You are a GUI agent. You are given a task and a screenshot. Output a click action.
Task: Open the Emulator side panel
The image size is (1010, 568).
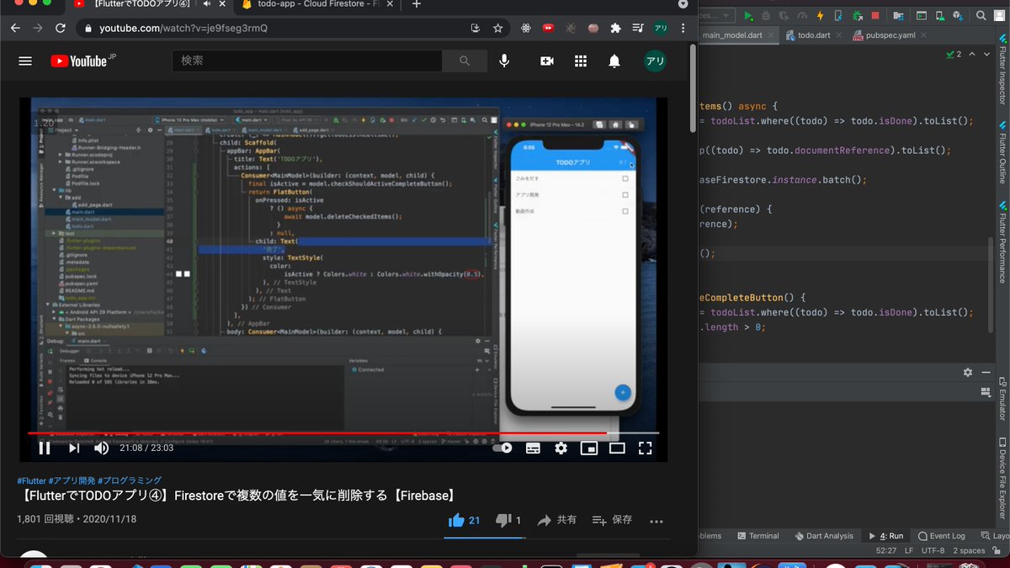tap(1002, 399)
